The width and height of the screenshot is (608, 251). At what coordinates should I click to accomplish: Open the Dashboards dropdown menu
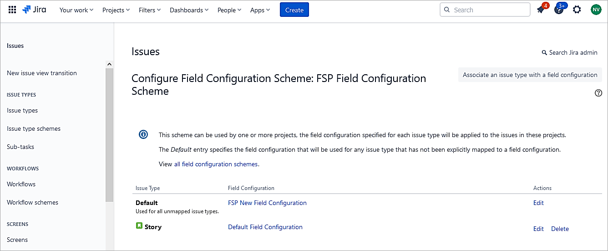coord(189,10)
